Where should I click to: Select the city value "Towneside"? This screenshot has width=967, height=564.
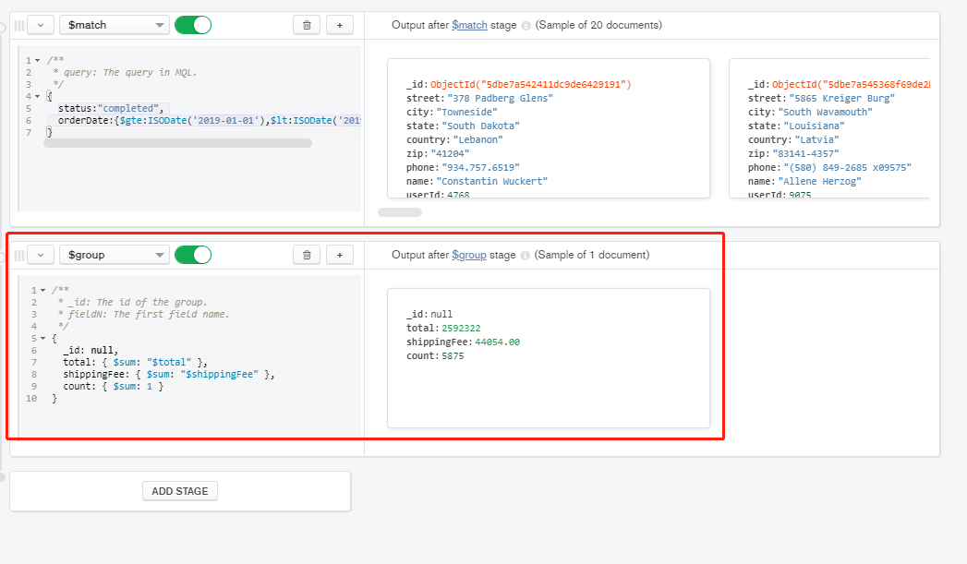pos(466,113)
